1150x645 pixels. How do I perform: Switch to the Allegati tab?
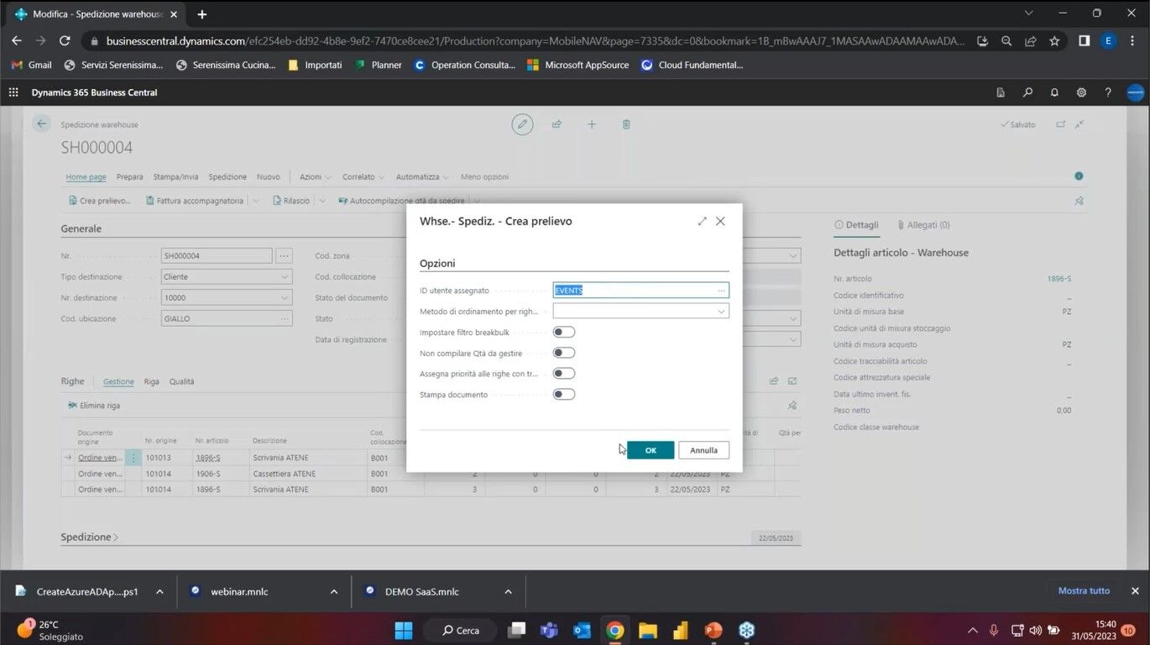(923, 225)
